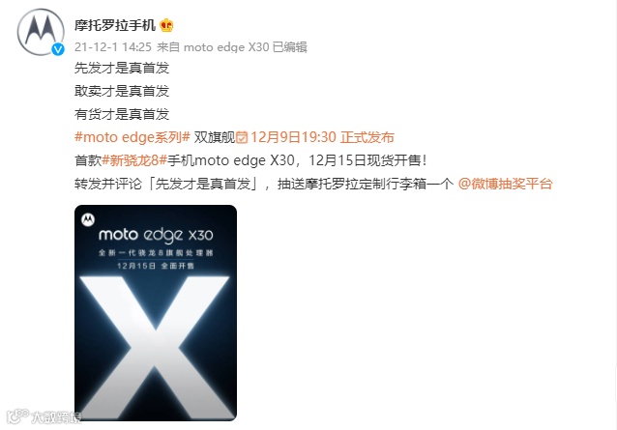Click the crown membership icon beside username
Viewport: 617px width, 430px height.
pyautogui.click(x=167, y=25)
